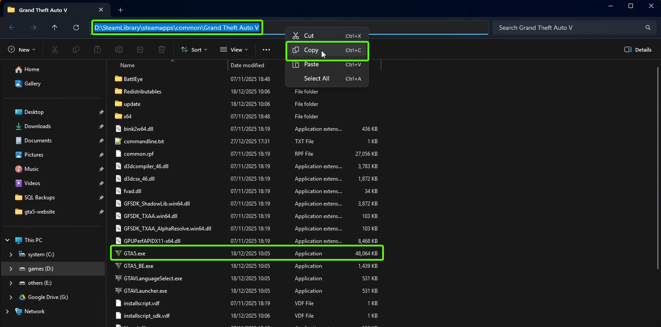661x327 pixels.
Task: Unpin Desktop using its pin icon
Action: (101, 112)
